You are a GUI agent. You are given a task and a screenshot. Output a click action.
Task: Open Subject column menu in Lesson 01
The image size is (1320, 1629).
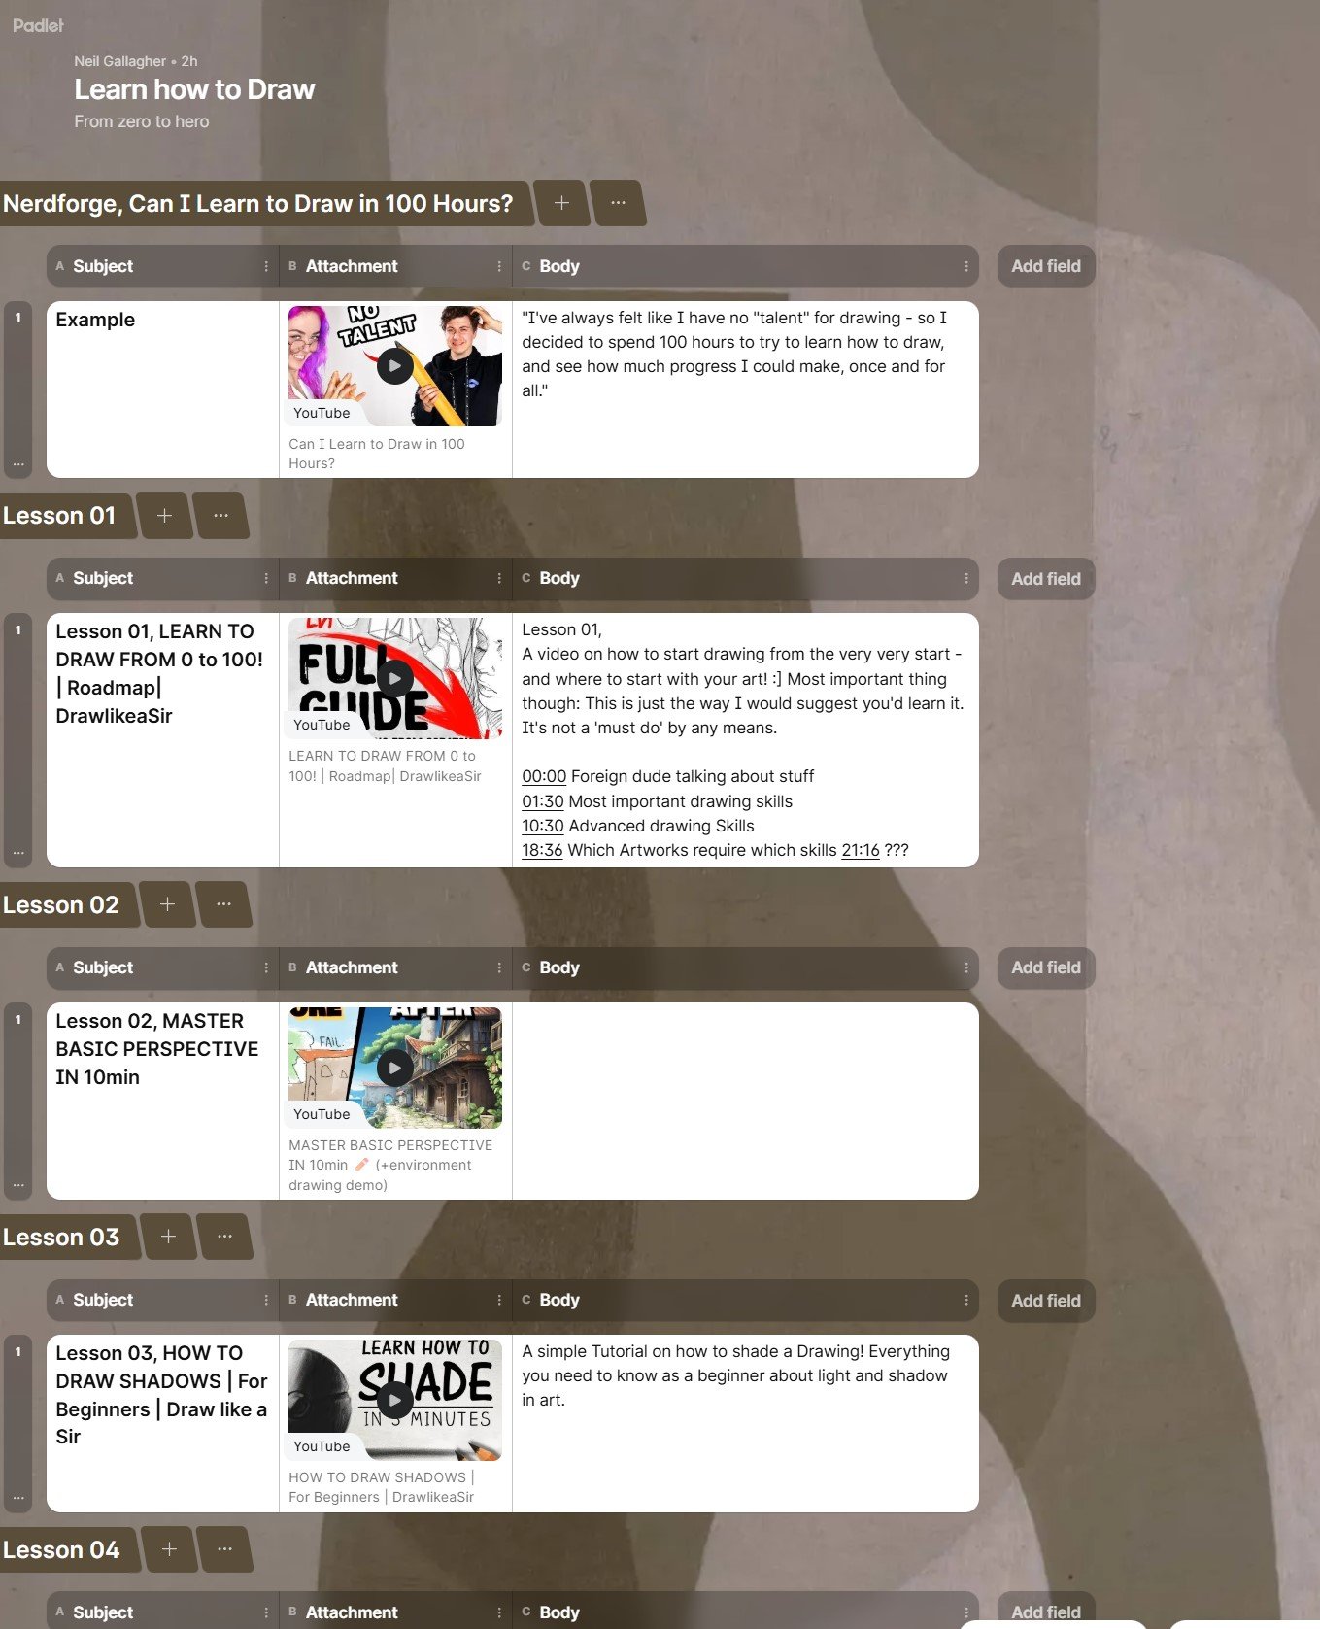click(x=266, y=578)
